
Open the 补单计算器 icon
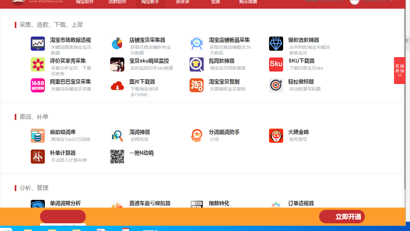(38, 157)
